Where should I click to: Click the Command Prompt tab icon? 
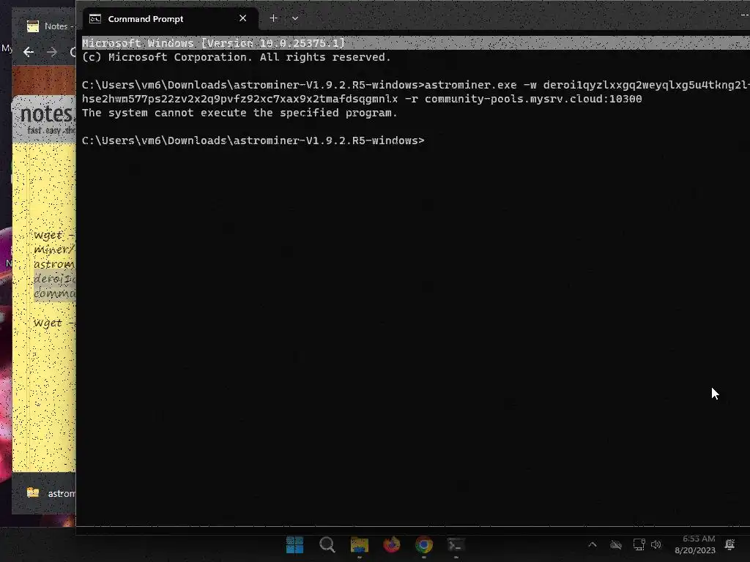(x=95, y=18)
